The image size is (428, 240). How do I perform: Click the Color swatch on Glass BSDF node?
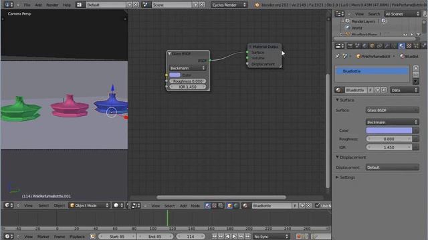[175, 75]
